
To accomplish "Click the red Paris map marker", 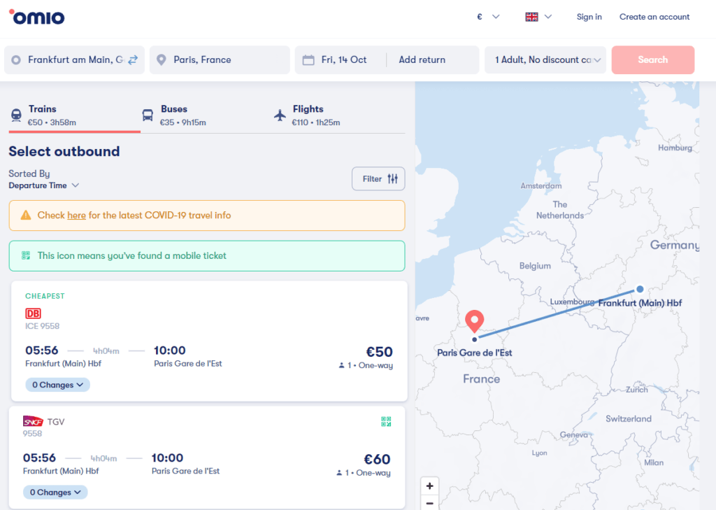I will tap(475, 321).
